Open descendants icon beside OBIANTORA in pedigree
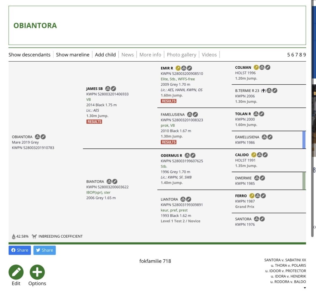The width and height of the screenshot is (316, 297). pyautogui.click(x=37, y=137)
